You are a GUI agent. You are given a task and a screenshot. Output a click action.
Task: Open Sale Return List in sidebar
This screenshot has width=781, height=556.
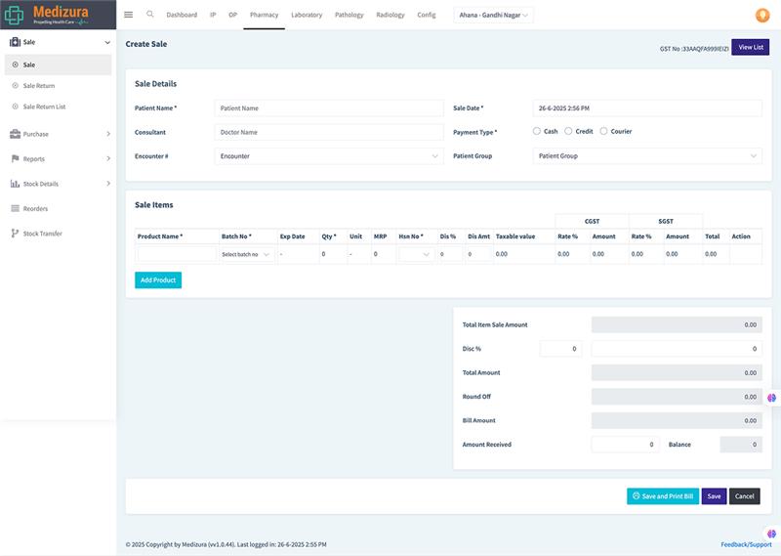click(x=44, y=107)
